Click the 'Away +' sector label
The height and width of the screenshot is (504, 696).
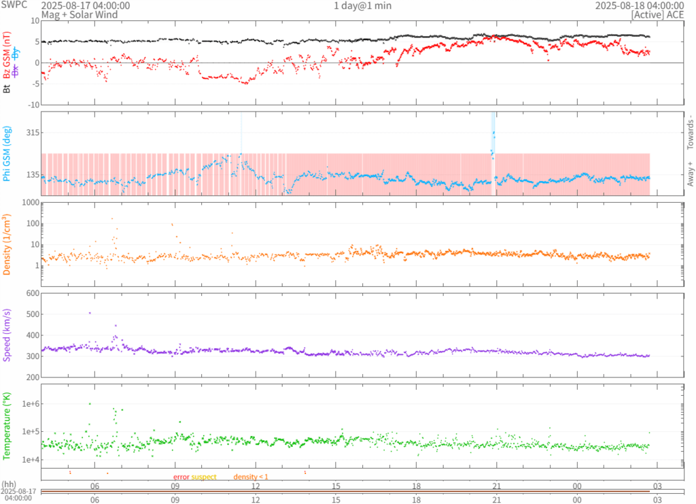[690, 174]
